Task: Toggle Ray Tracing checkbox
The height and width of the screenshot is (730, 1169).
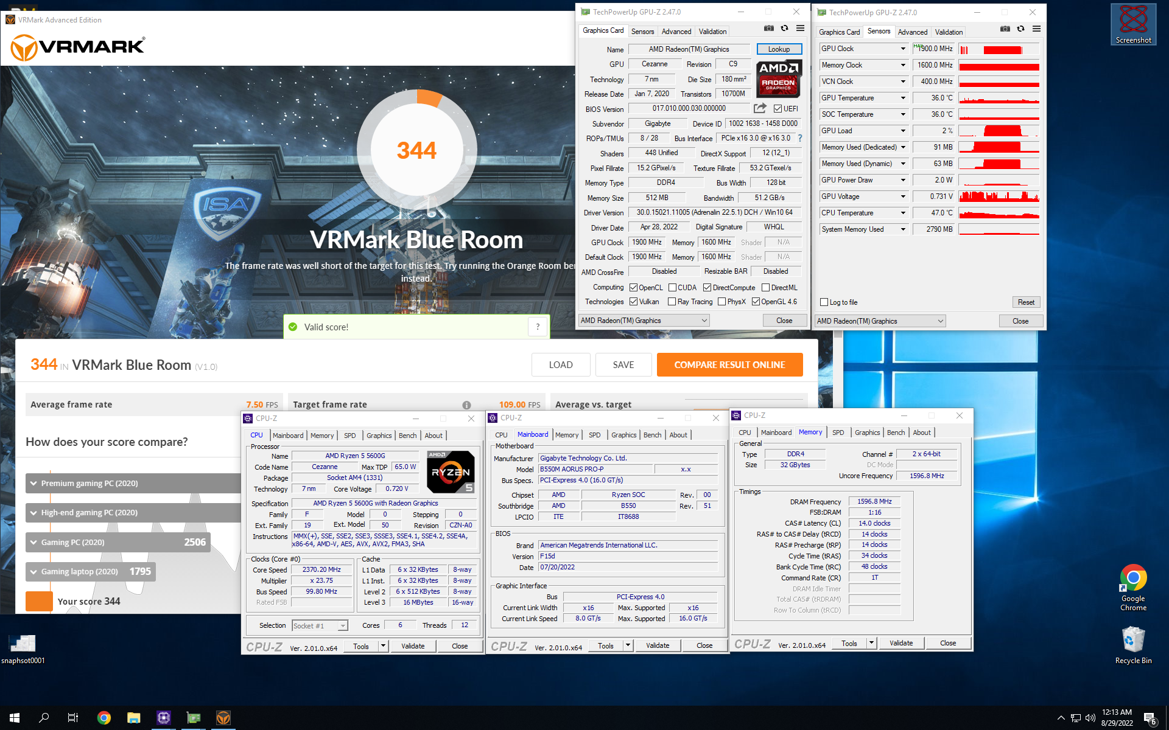Action: coord(672,302)
